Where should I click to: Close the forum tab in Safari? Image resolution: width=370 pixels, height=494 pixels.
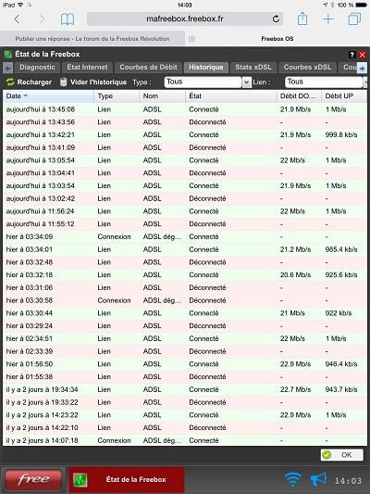(191, 39)
